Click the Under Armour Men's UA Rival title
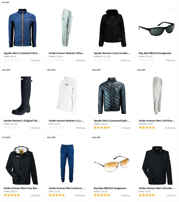 point(157,121)
